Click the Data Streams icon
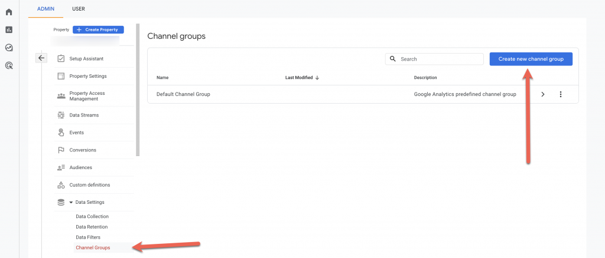 pyautogui.click(x=61, y=115)
